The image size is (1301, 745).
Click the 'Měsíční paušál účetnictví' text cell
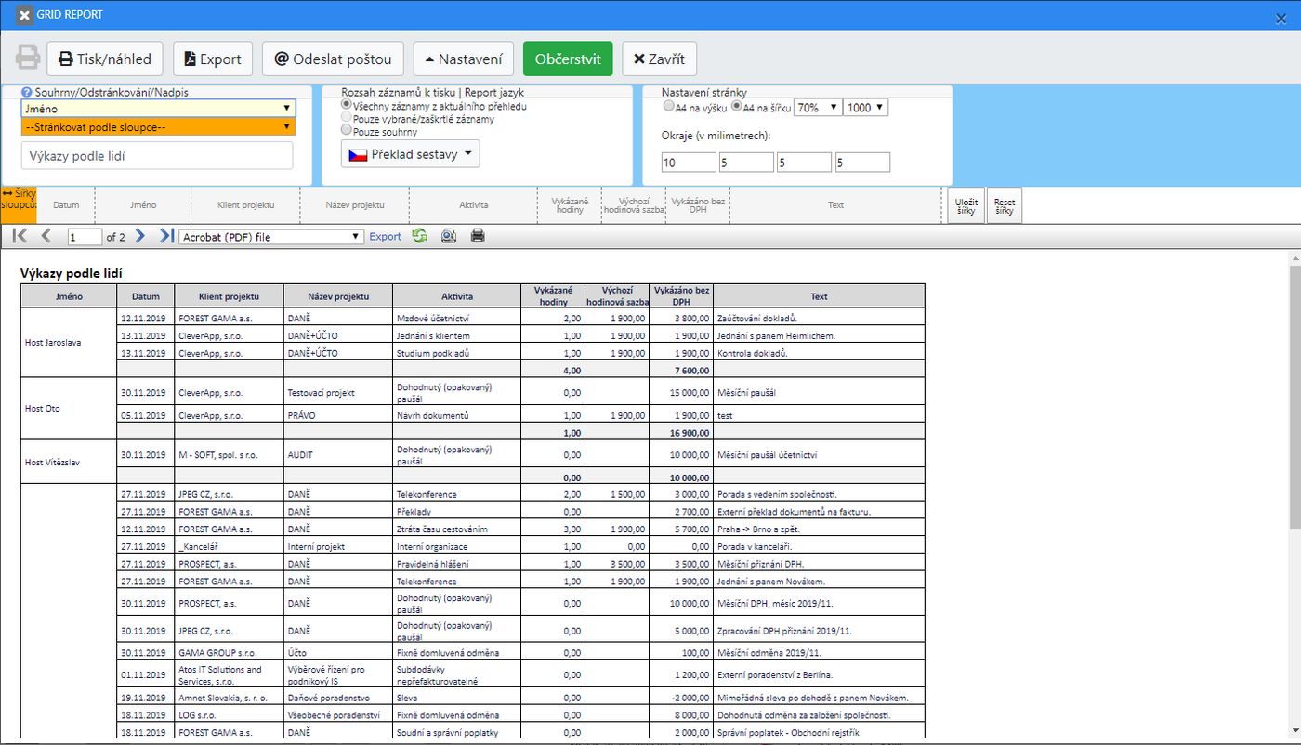[819, 455]
